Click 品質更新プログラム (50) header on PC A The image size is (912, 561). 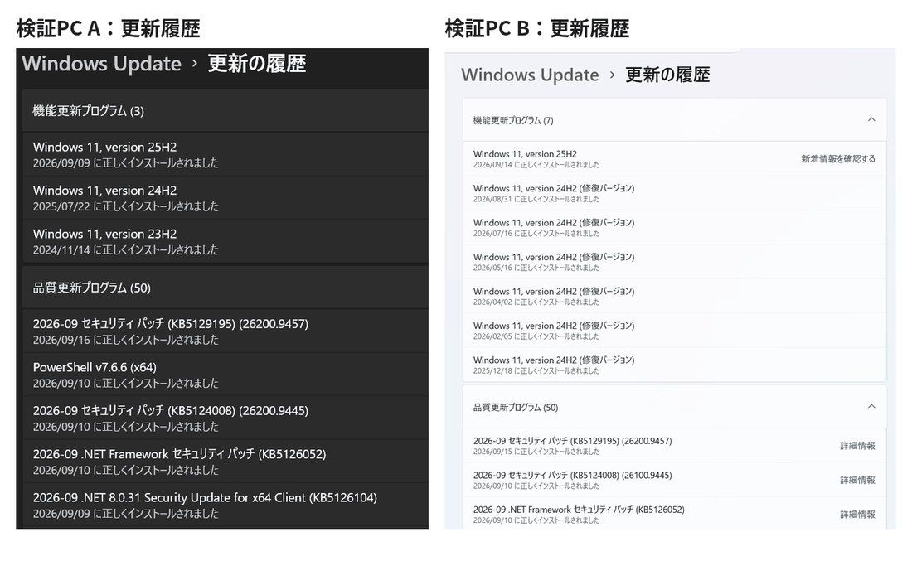point(226,288)
